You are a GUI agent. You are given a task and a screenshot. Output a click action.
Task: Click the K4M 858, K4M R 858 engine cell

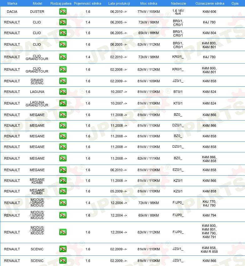point(209,250)
